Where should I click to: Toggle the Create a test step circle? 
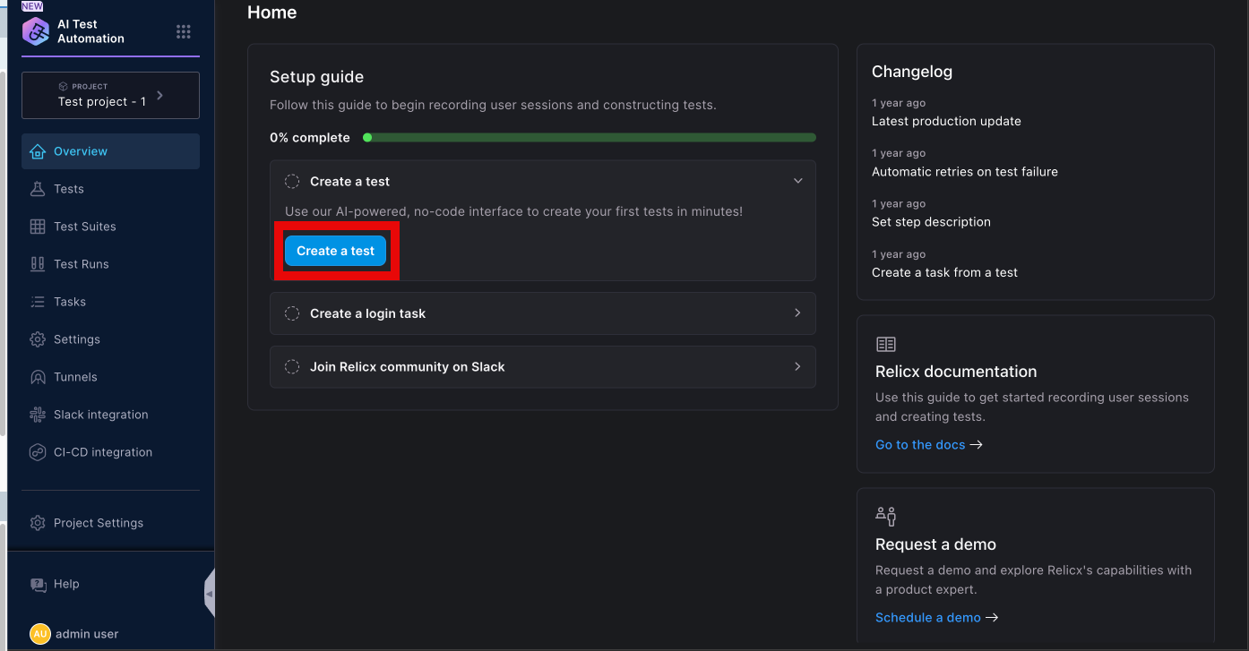click(292, 182)
